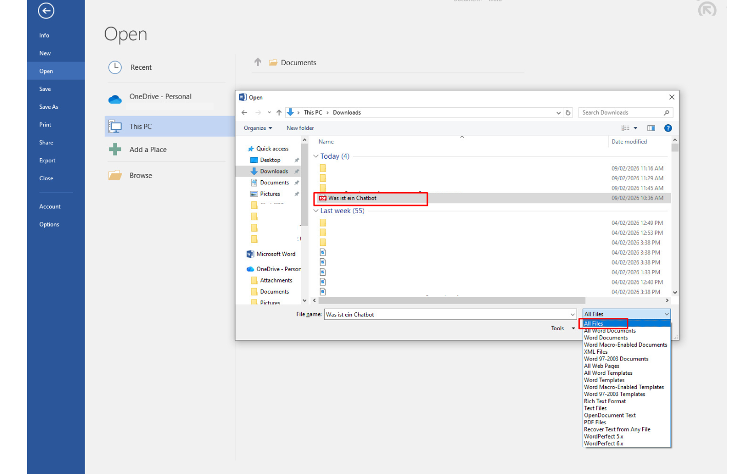
Task: Click the refresh icon beside the address bar
Action: [x=568, y=112]
